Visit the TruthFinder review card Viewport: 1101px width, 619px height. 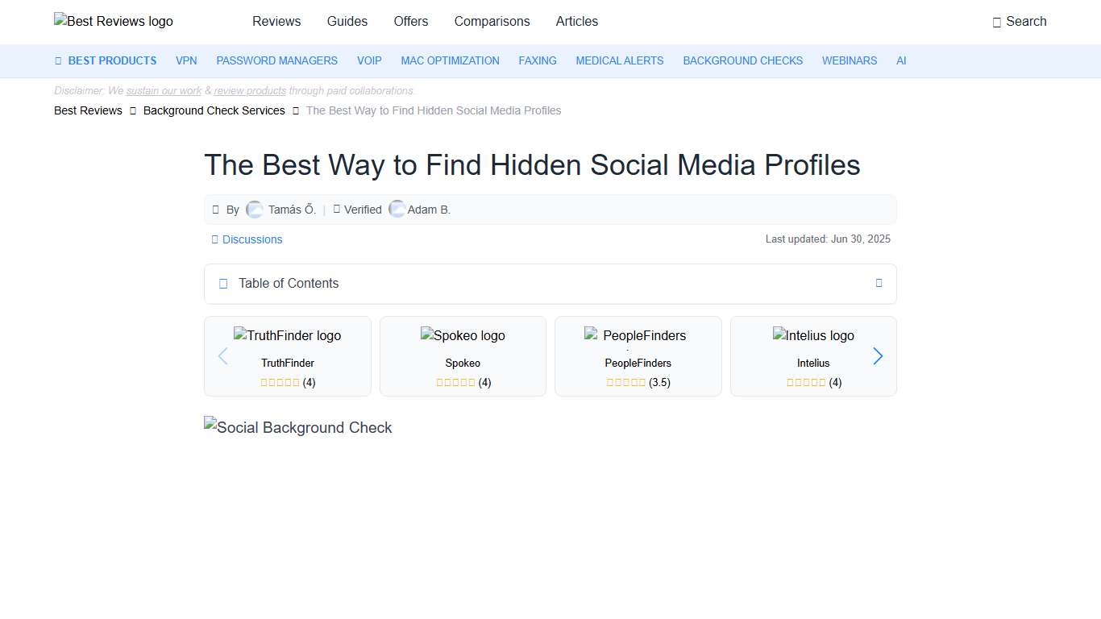pos(287,355)
